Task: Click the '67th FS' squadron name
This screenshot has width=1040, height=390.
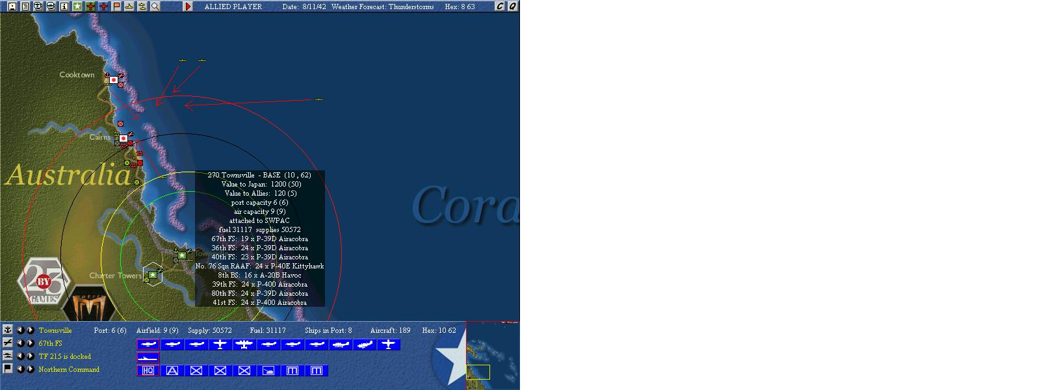Action: tap(51, 343)
